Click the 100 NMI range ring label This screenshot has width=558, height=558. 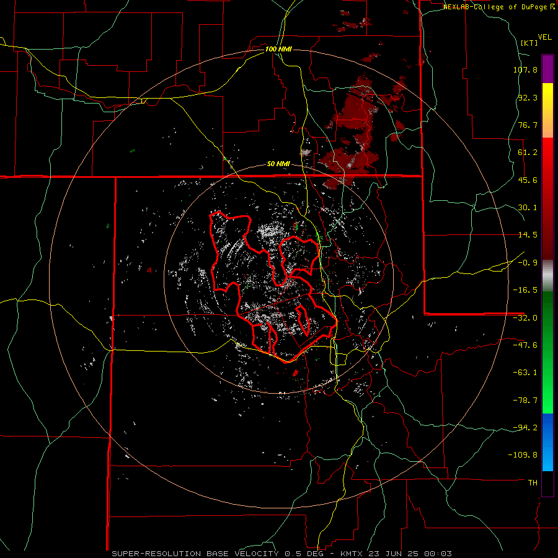pyautogui.click(x=278, y=49)
